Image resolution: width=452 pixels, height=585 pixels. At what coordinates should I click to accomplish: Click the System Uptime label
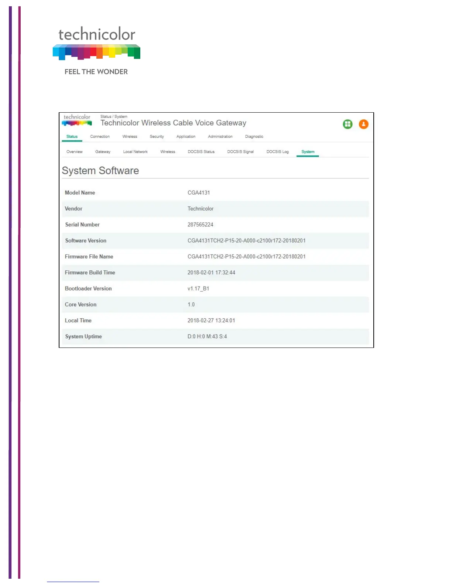(83, 336)
